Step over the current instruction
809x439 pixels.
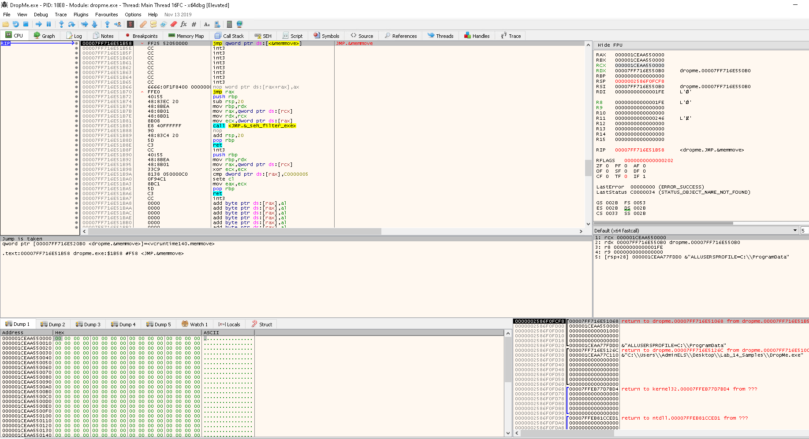pos(71,24)
